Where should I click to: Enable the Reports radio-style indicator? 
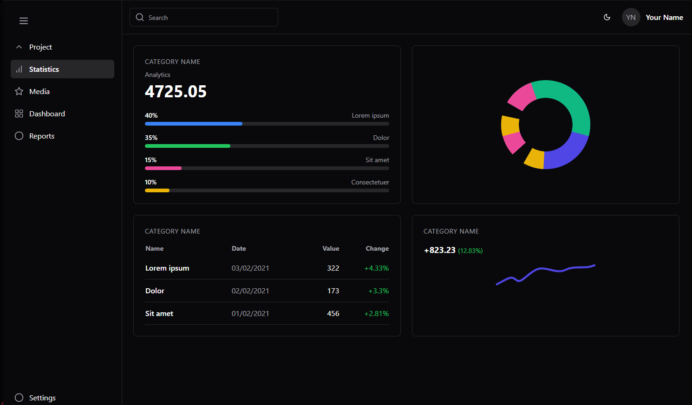coord(19,136)
